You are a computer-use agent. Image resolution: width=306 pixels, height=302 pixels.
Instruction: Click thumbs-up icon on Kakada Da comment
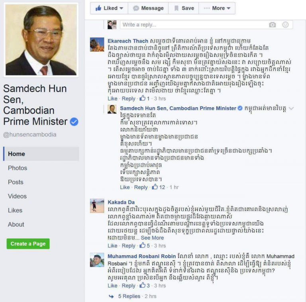coord(143,245)
